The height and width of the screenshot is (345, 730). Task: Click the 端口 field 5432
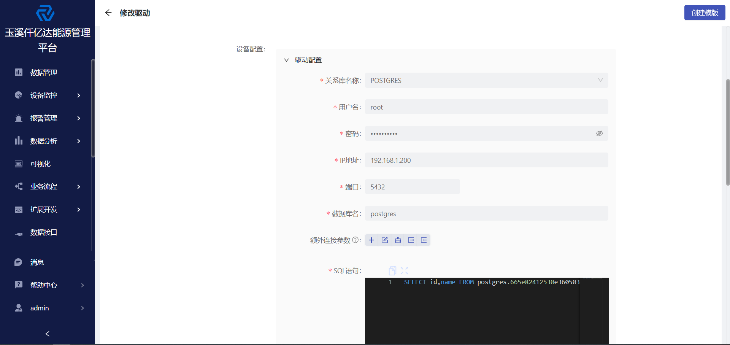(413, 187)
